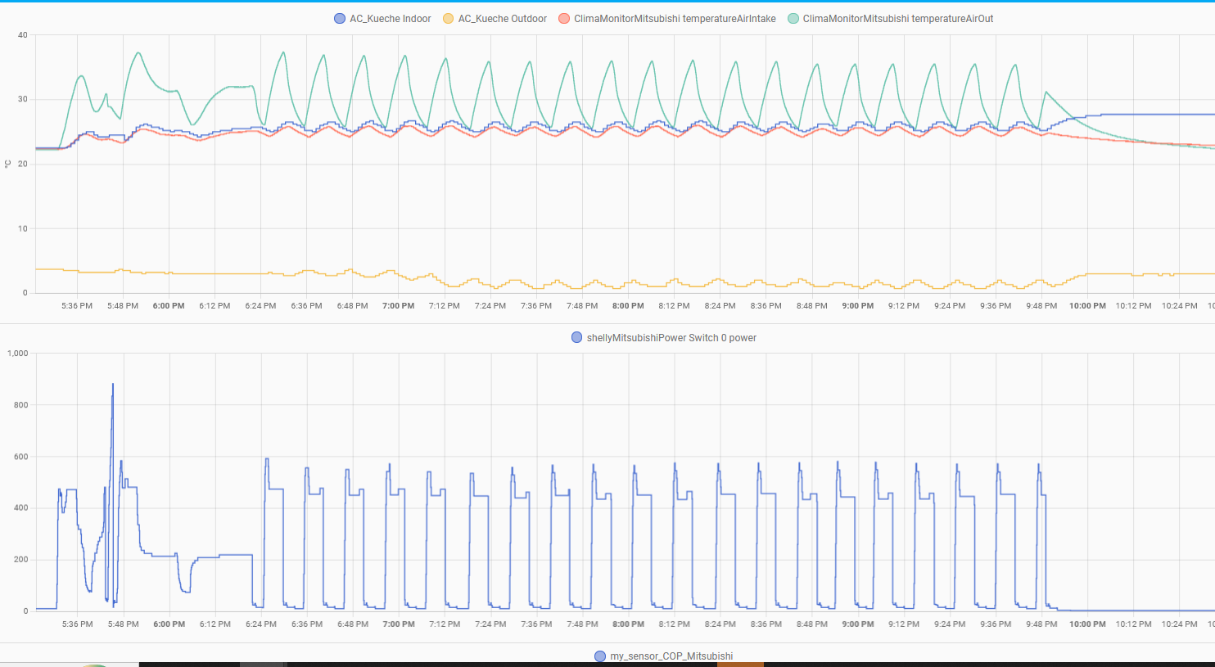Click the blue AC_Kueche Indoor legend circle
The image size is (1215, 667).
340,19
